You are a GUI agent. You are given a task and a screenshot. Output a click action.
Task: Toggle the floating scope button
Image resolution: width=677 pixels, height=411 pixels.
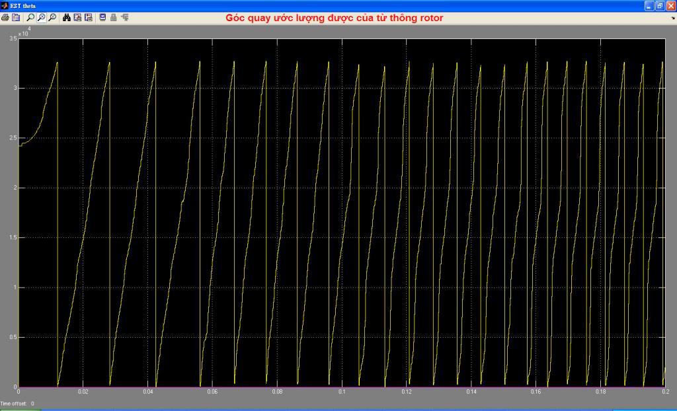click(102, 18)
